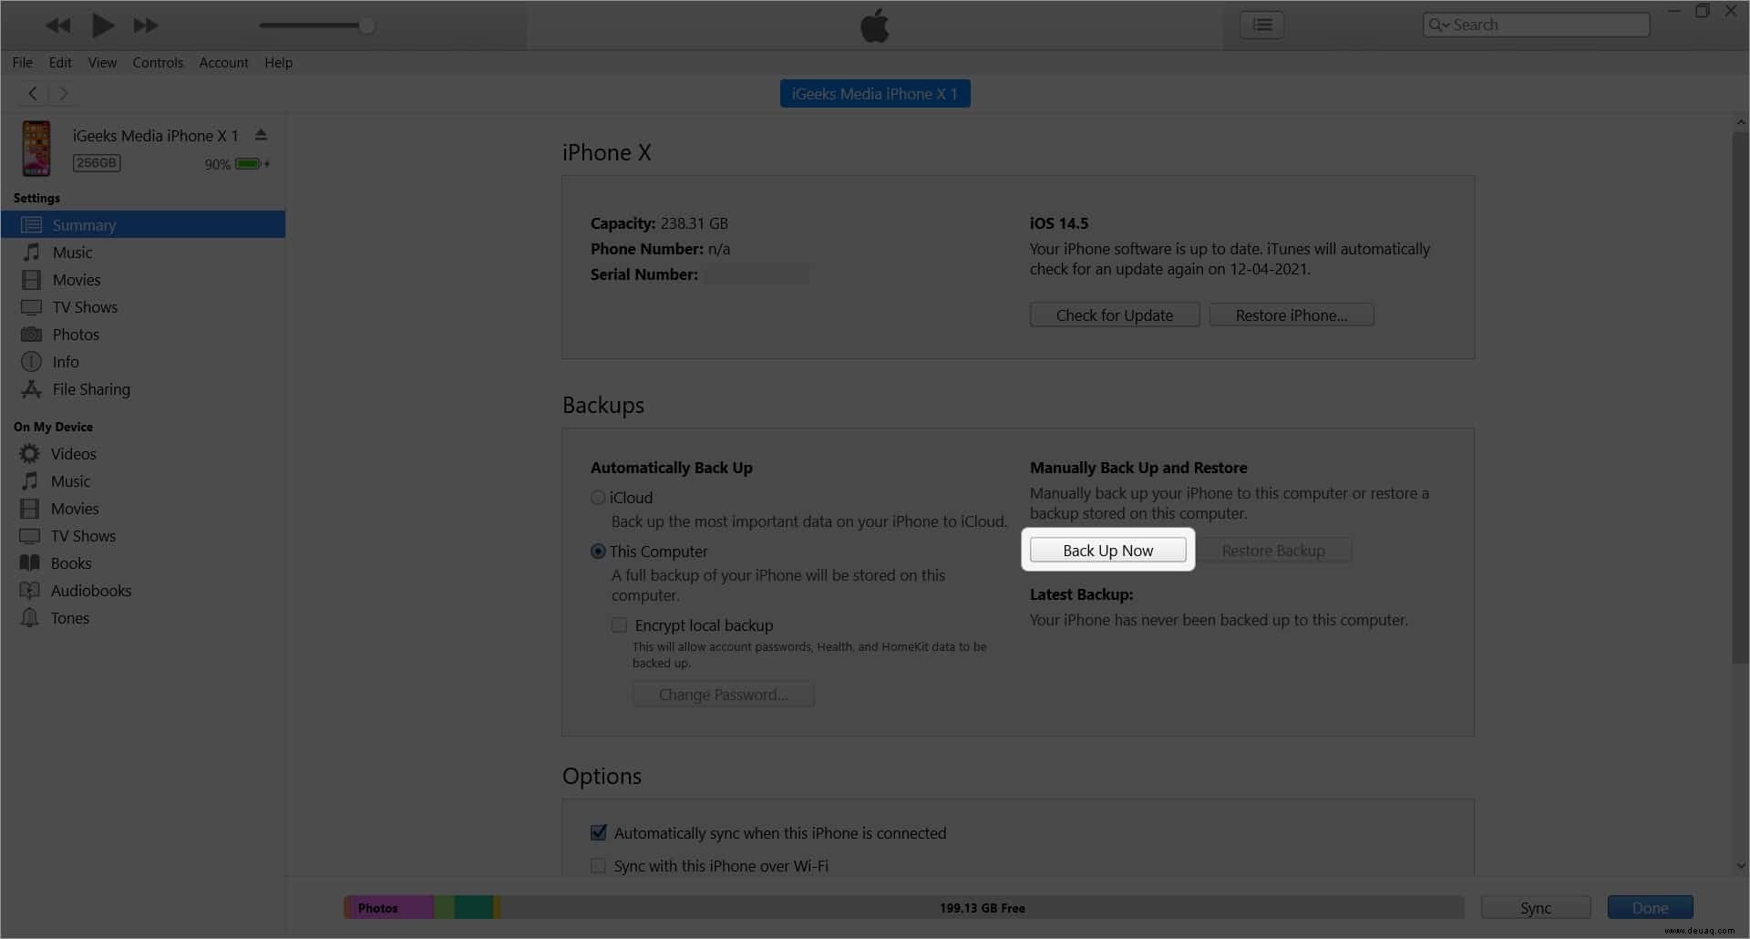Open Audiobooks under On My Device
The height and width of the screenshot is (939, 1750).
click(x=143, y=591)
